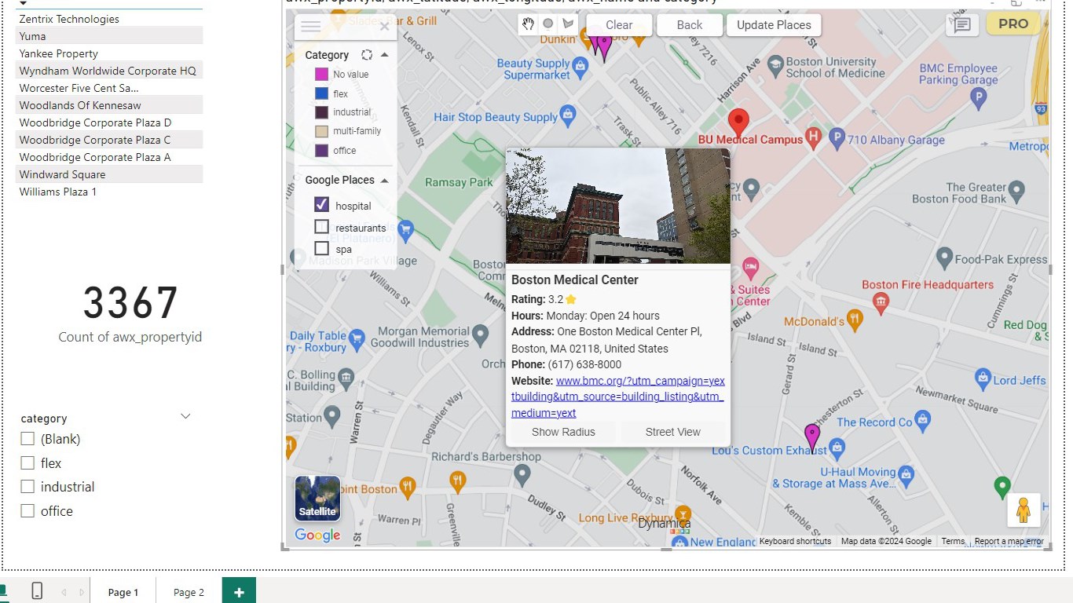
Task: Click the Boston Medical Center photo
Action: [618, 206]
